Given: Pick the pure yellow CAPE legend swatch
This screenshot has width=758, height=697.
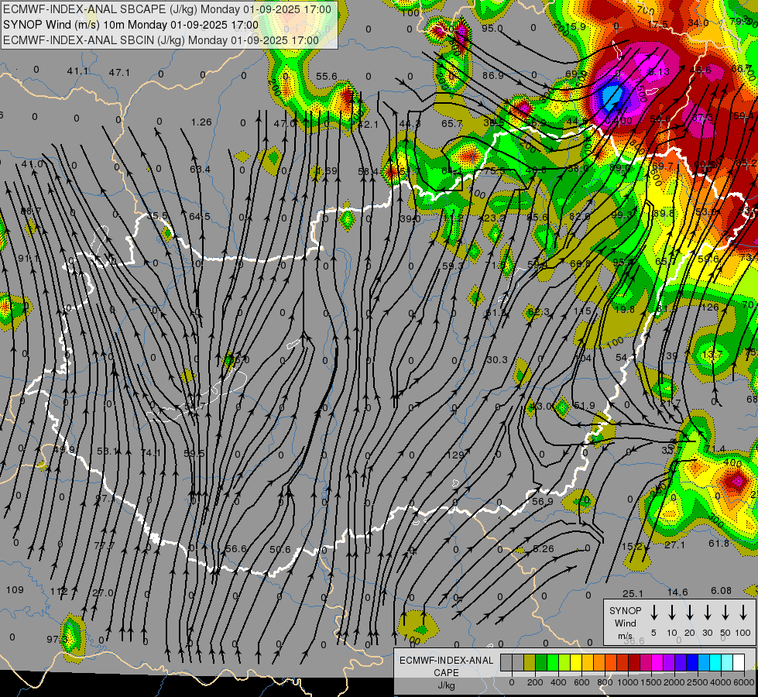Looking at the screenshot, I should point(576,662).
